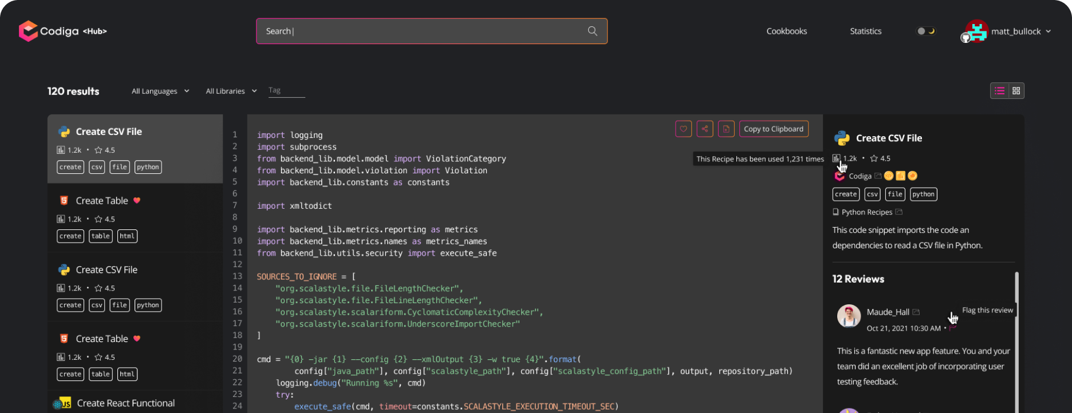Click the add-to-file icon beside Copy to Clipboard
Screen dimensions: 1072x413
(726, 129)
